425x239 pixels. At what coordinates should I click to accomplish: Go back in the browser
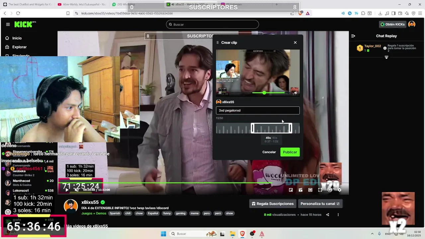[x=5, y=13]
